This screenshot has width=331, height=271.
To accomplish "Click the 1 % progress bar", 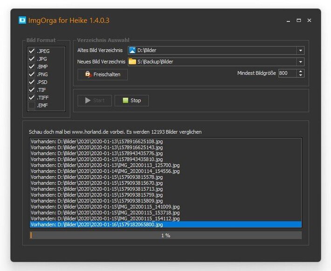I will pos(165,235).
